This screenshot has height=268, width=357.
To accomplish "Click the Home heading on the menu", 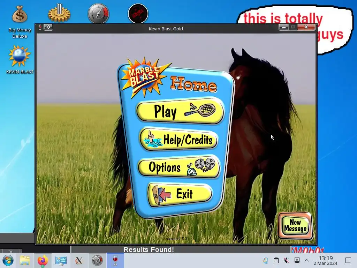I will [193, 84].
